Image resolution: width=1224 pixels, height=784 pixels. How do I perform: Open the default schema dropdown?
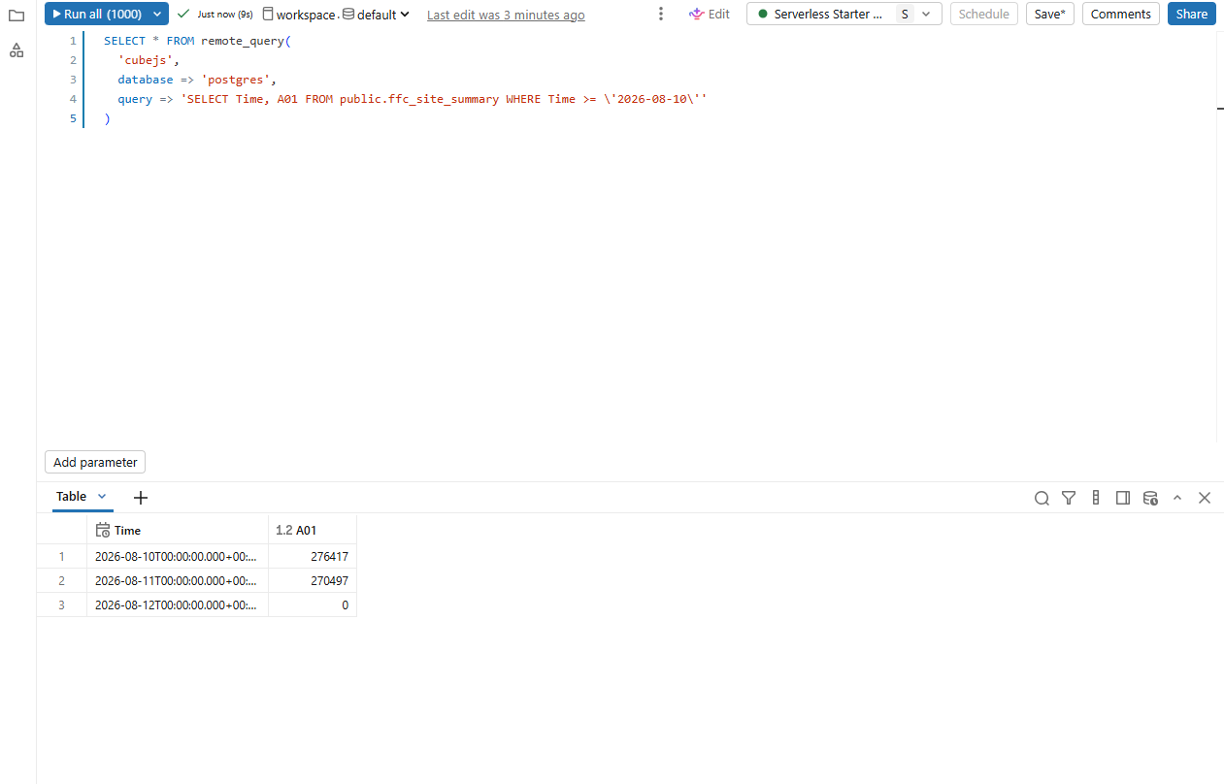pyautogui.click(x=377, y=15)
